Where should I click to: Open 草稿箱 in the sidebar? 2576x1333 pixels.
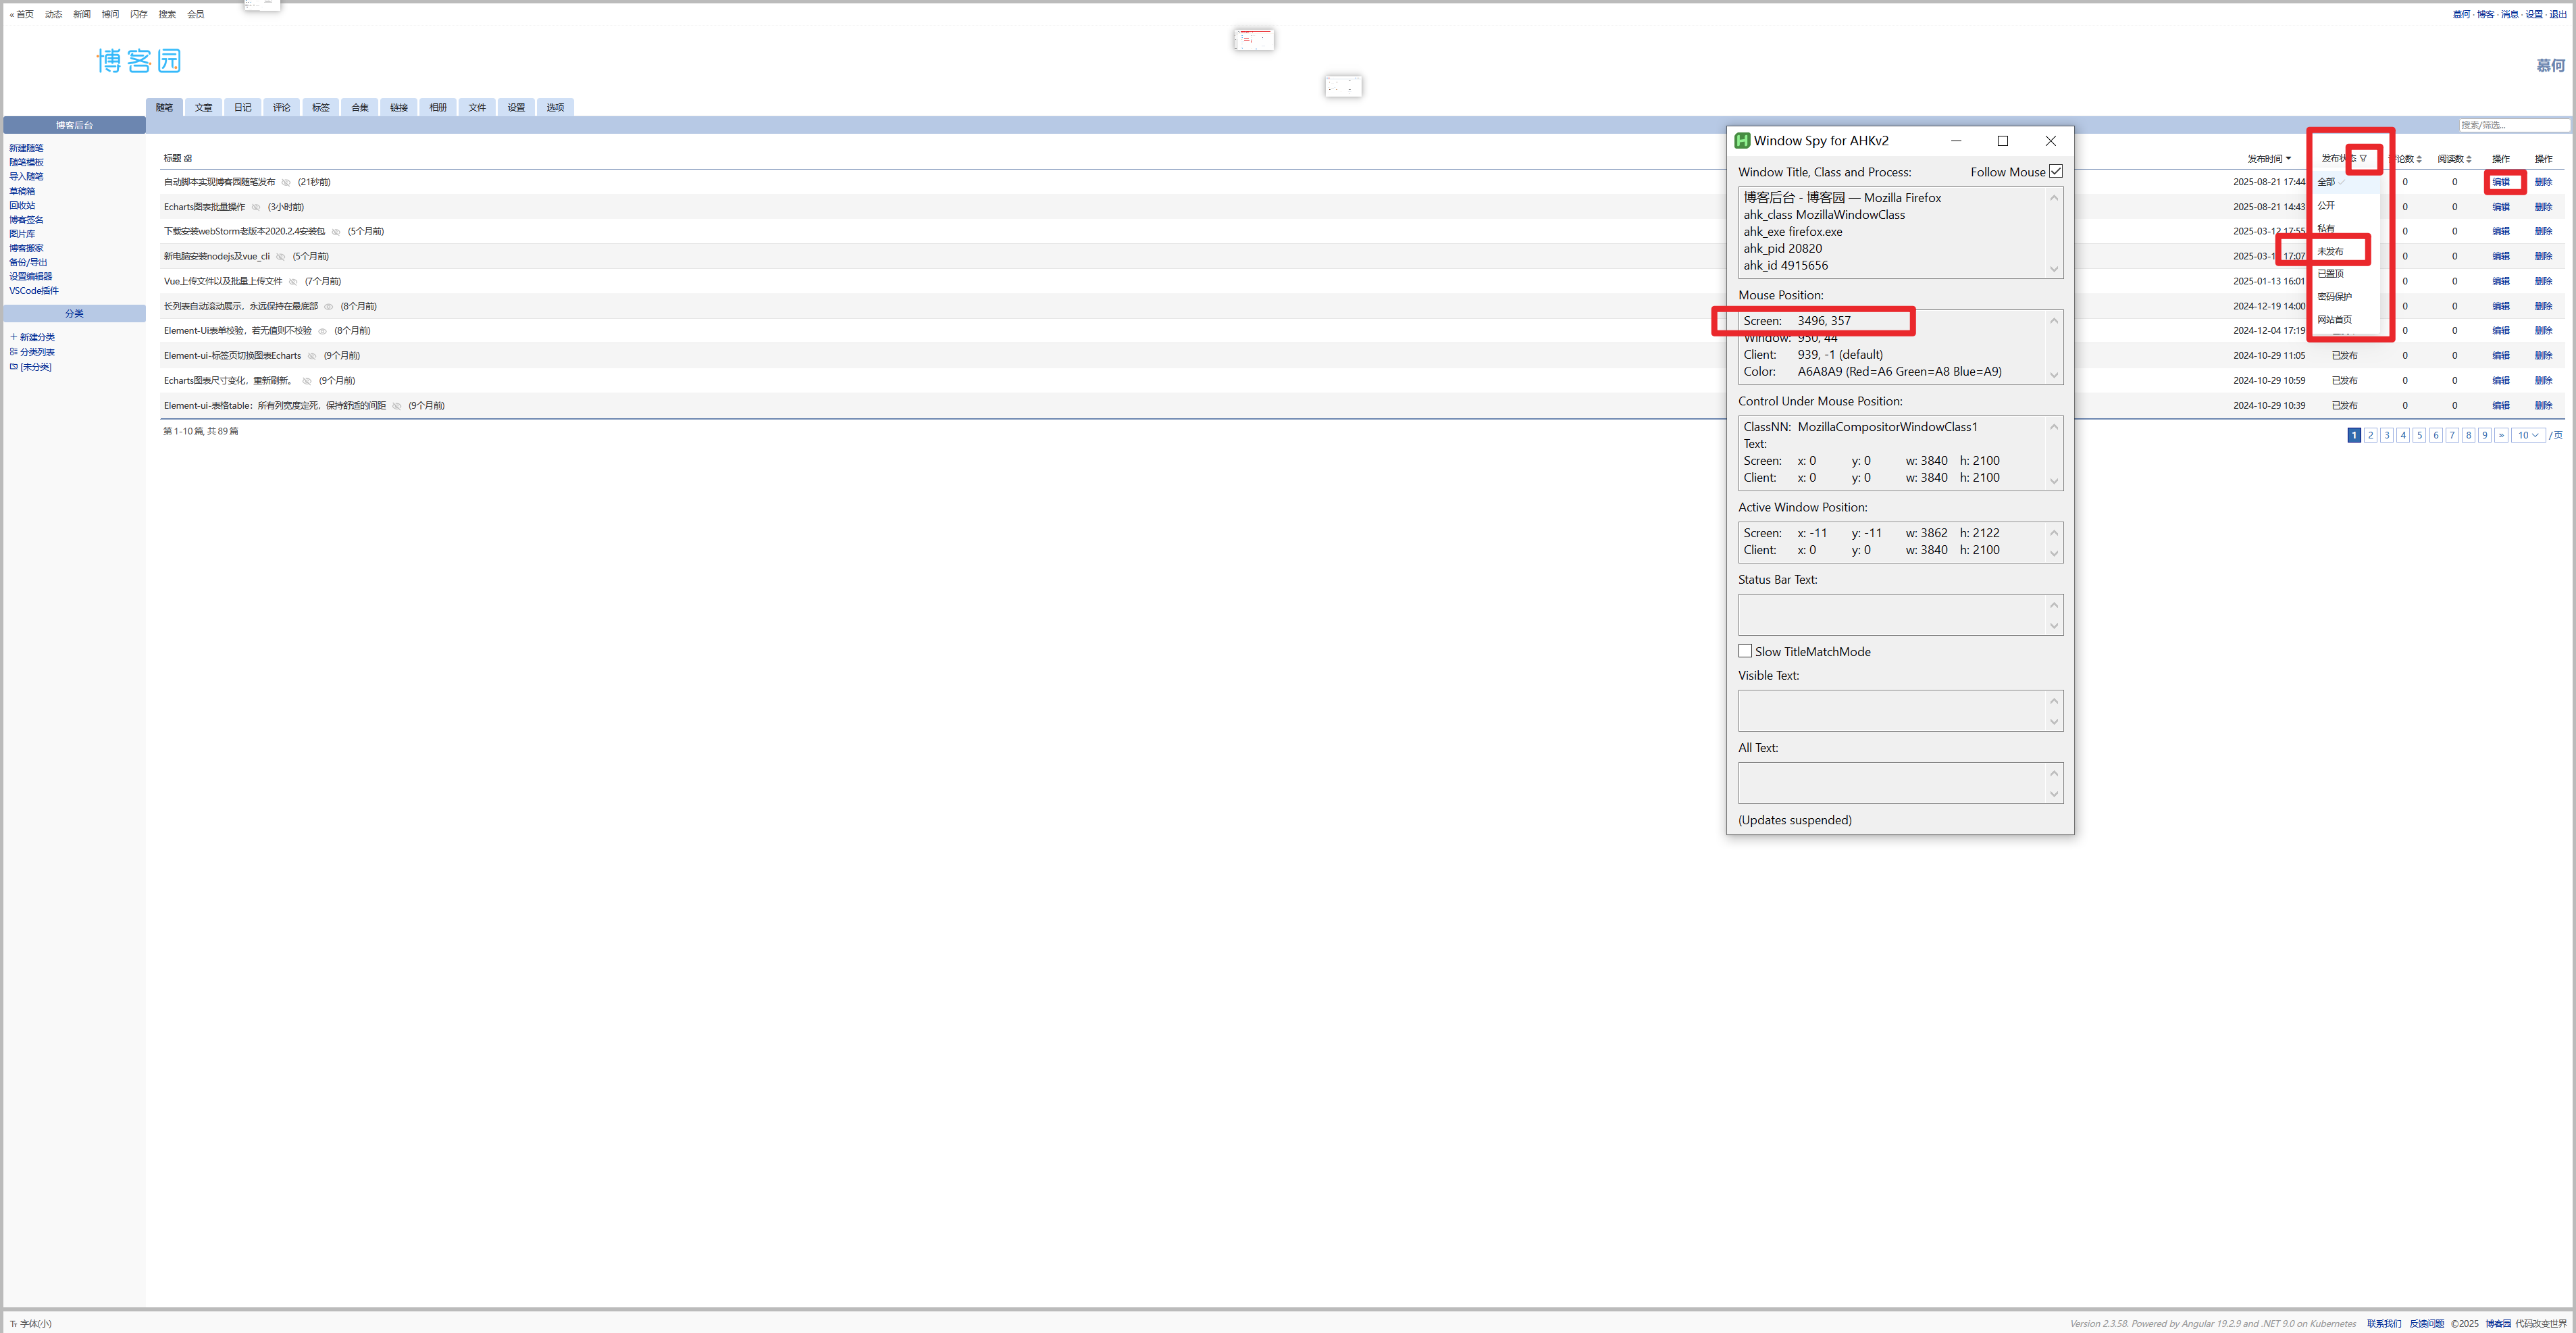[x=22, y=191]
